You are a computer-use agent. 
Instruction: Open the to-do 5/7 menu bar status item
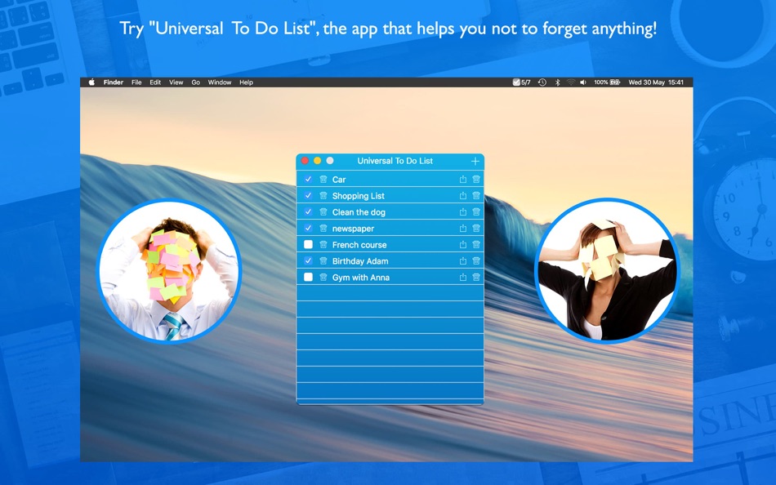point(521,82)
